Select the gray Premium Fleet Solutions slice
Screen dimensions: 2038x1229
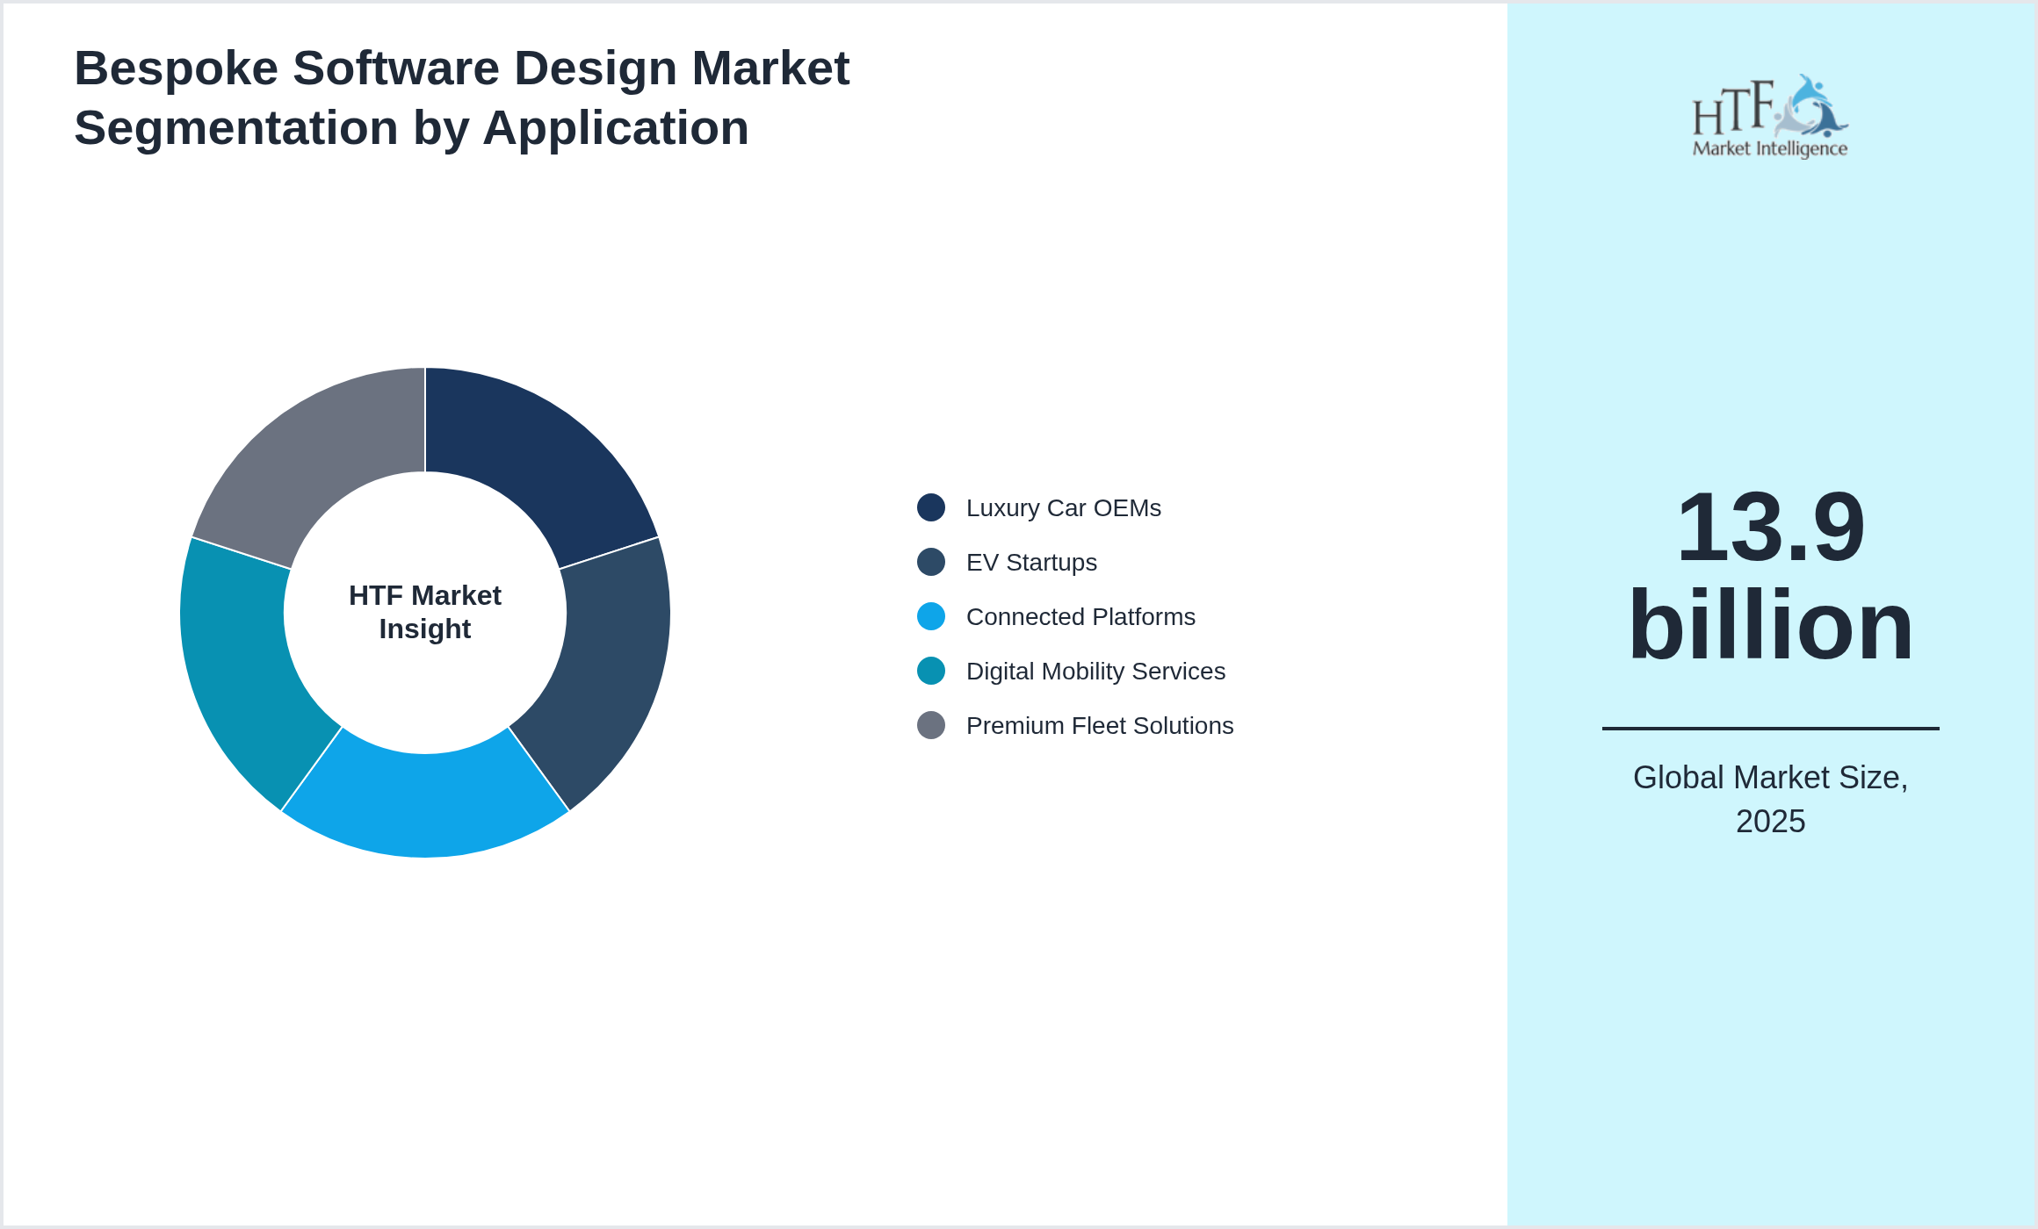pos(311,456)
